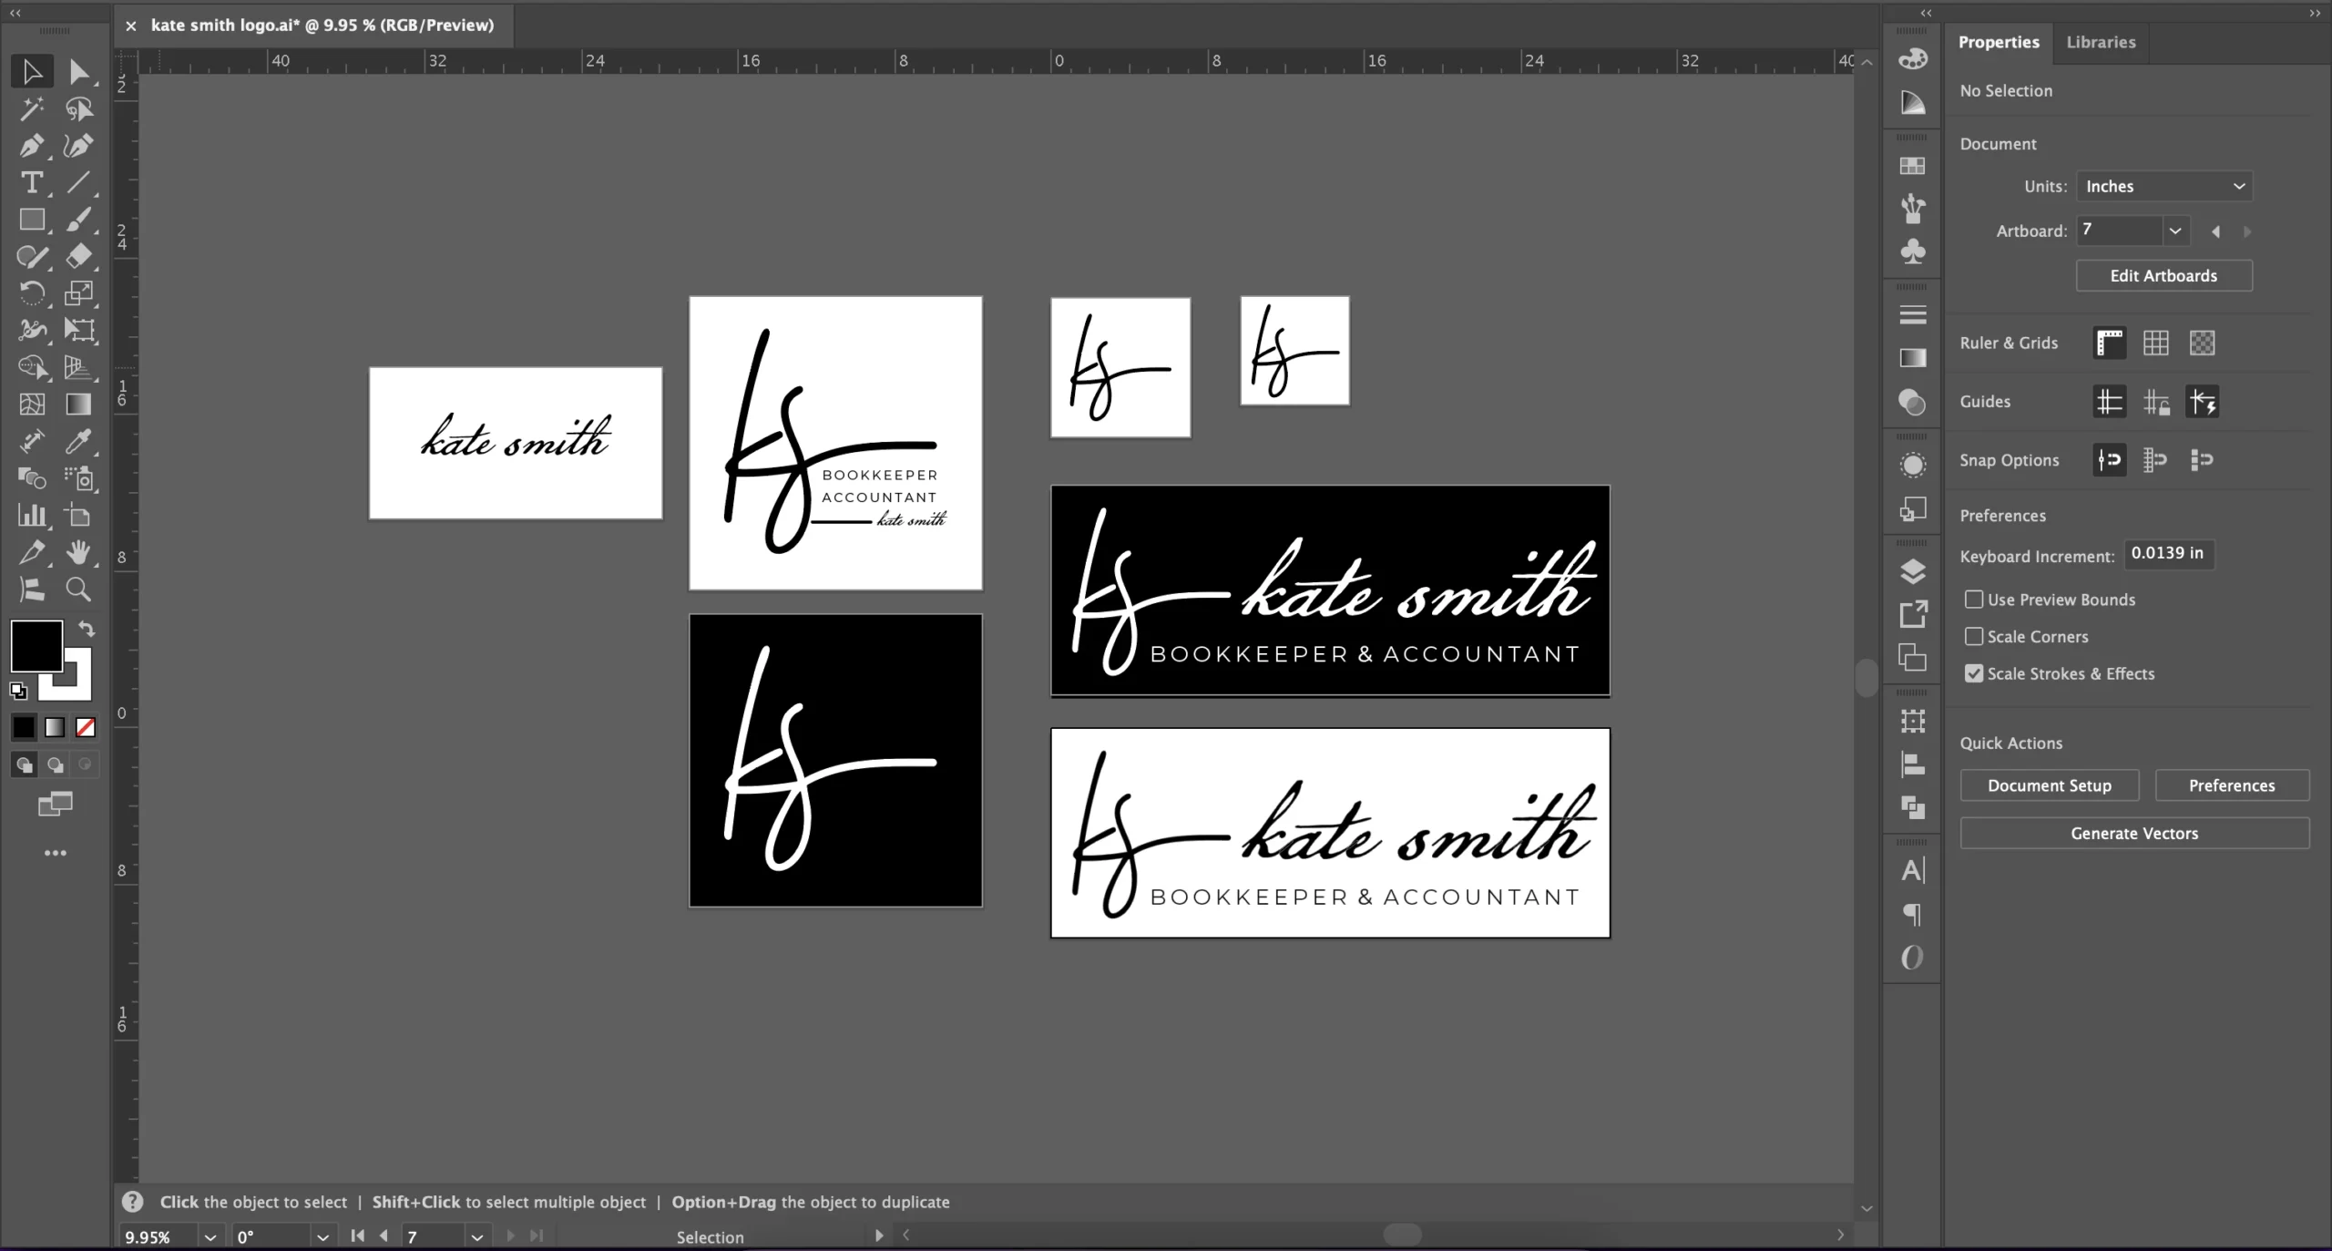Select the Zoom tool

[x=78, y=590]
